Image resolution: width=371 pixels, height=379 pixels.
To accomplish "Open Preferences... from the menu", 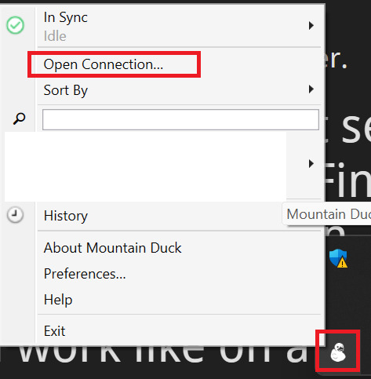I will point(85,274).
